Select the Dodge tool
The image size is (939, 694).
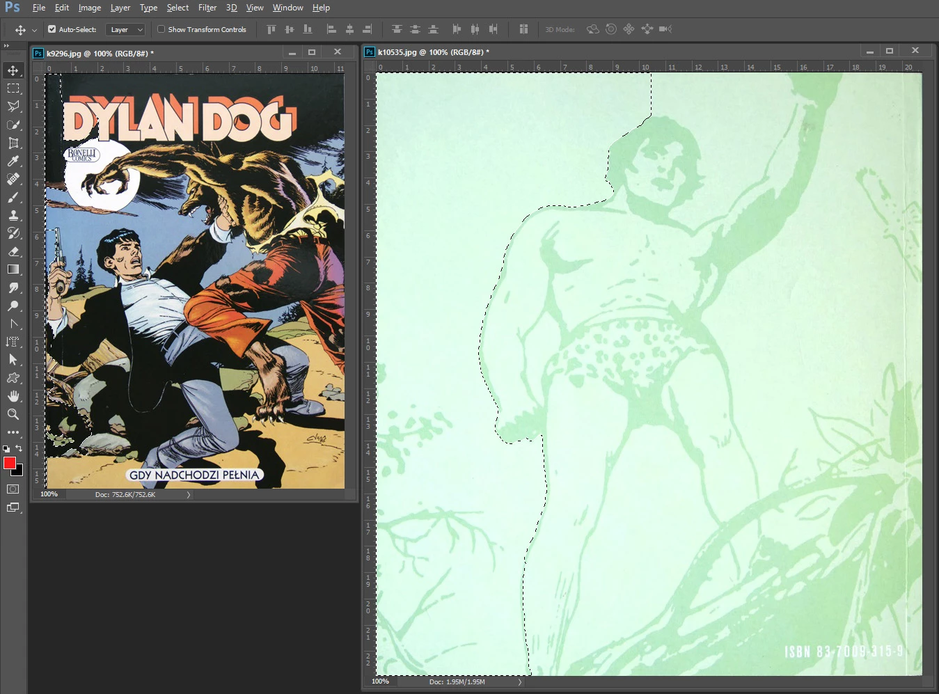pos(13,306)
